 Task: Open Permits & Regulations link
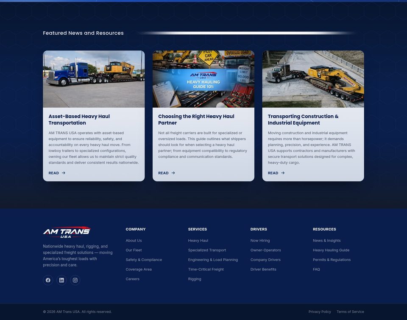332,260
